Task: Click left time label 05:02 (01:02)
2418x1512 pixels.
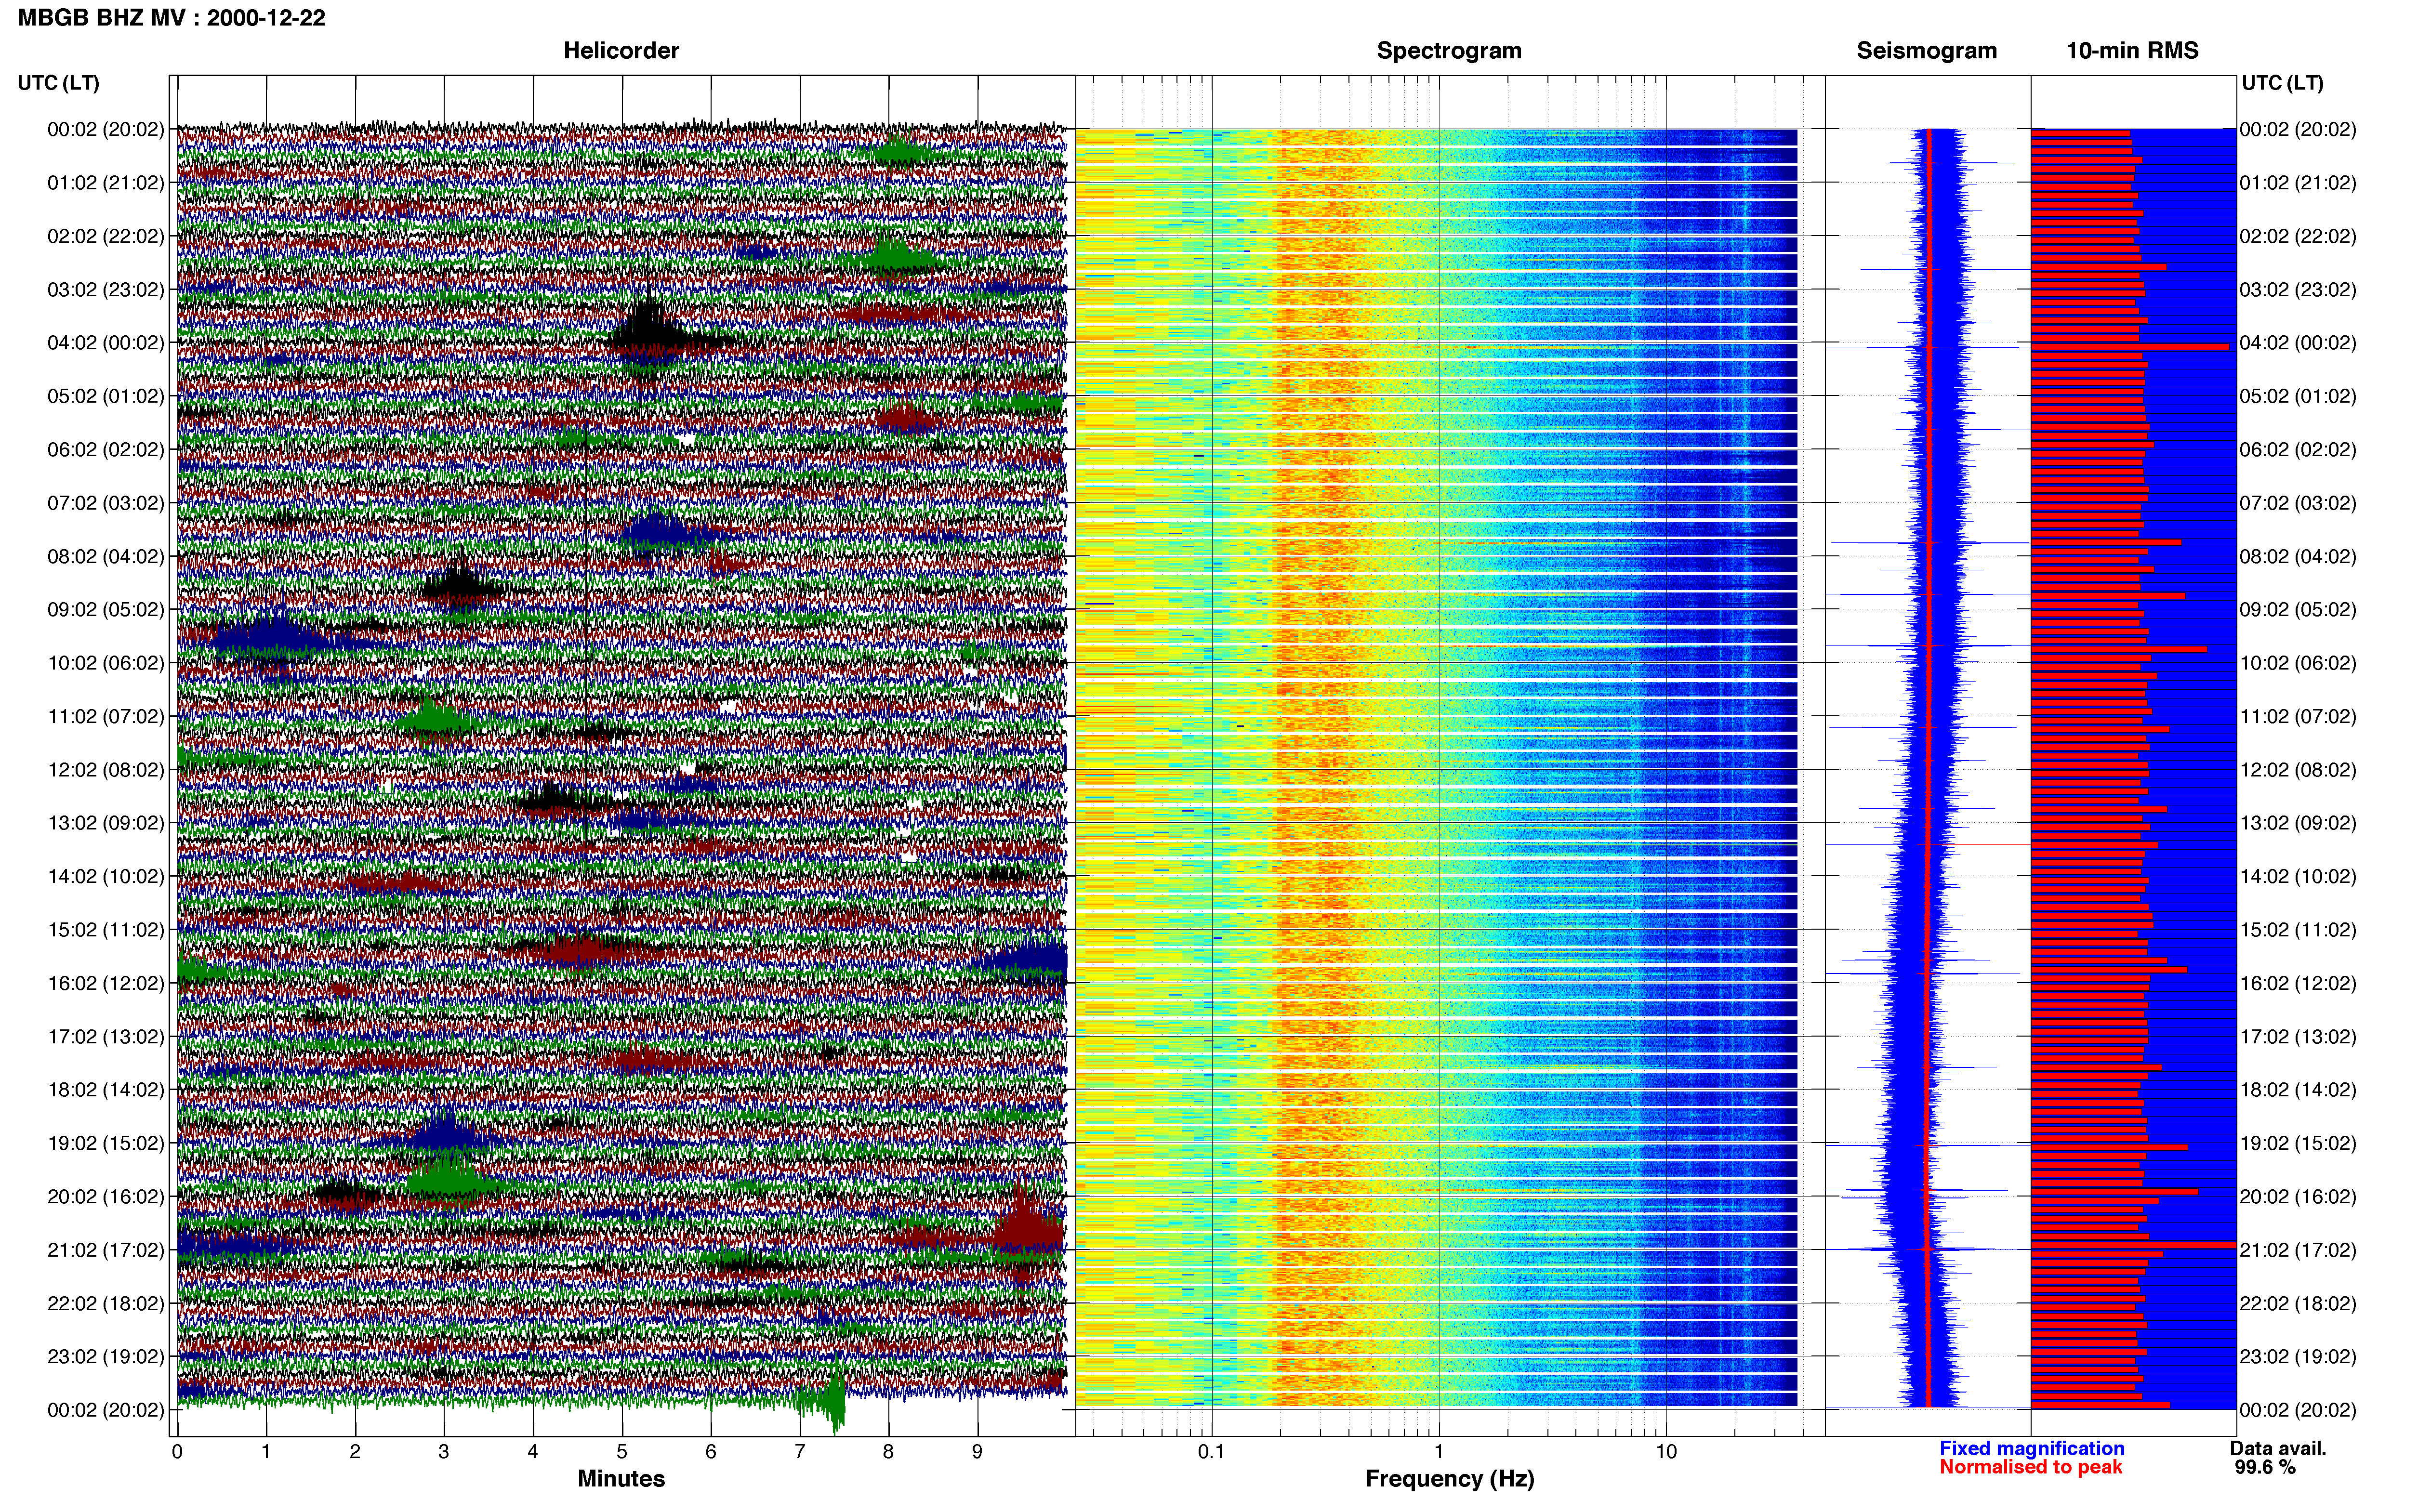Action: [106, 396]
